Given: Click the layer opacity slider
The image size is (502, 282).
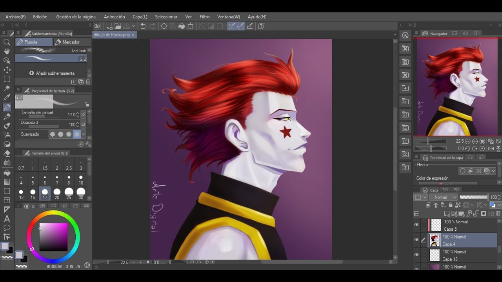Looking at the screenshot, I should pos(474,197).
